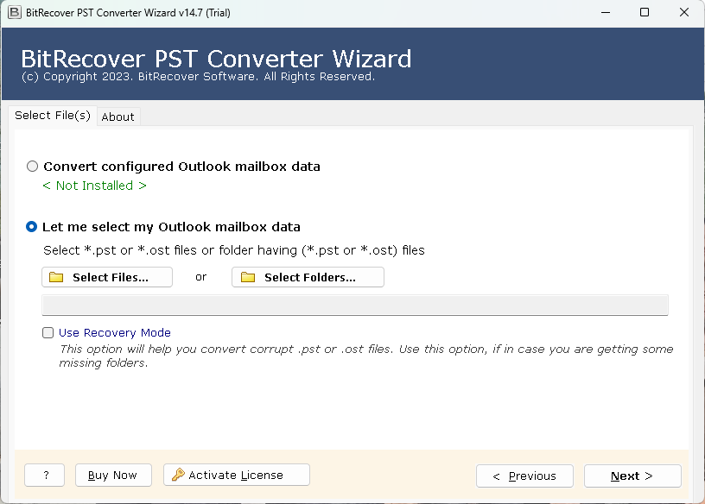Click the Select Files... button label
This screenshot has height=504, width=705.
tap(111, 277)
